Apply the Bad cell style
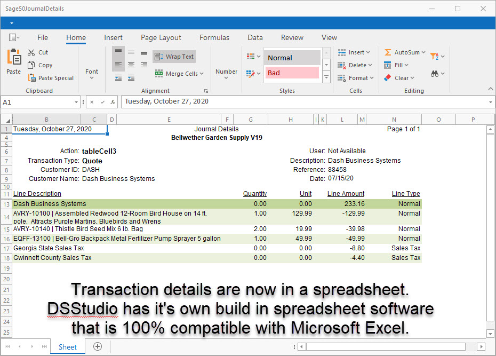 292,73
